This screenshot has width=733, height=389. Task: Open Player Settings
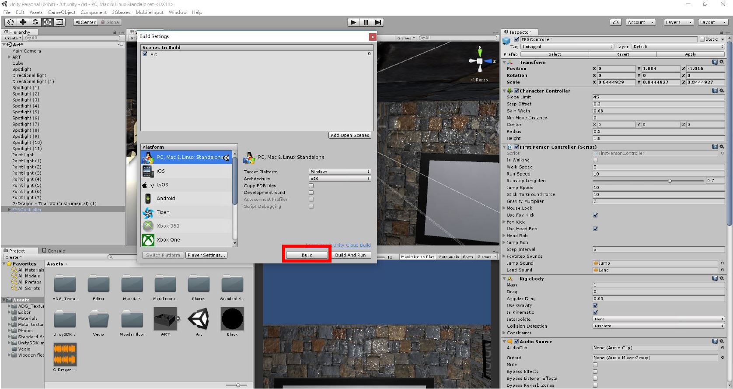pos(206,255)
